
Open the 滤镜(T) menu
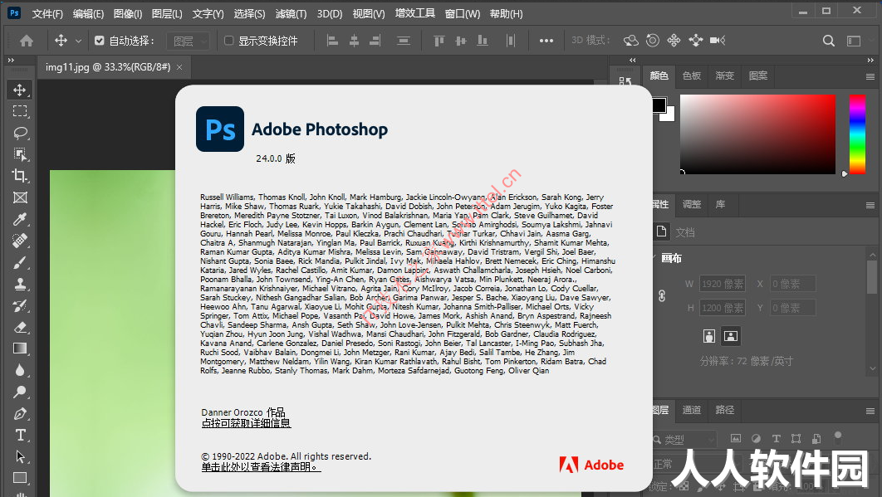pyautogui.click(x=291, y=13)
